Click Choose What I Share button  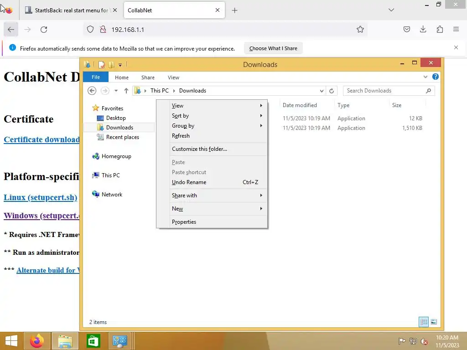(x=273, y=48)
